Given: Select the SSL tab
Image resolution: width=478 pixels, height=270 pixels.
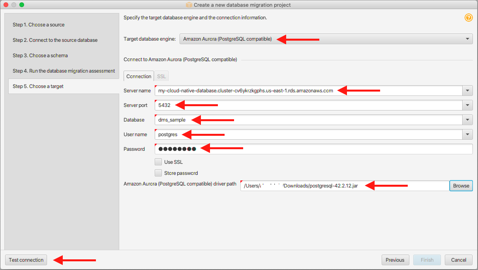Looking at the screenshot, I should [161, 76].
